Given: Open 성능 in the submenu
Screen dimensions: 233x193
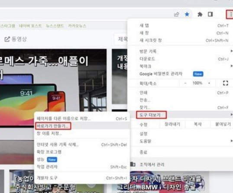Looking at the screenshot, I should pos(82,159).
